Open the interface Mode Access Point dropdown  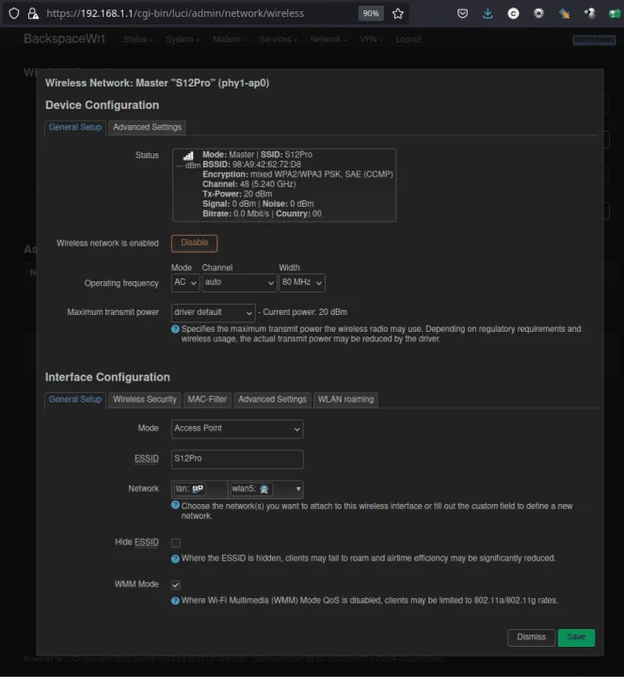tap(237, 429)
